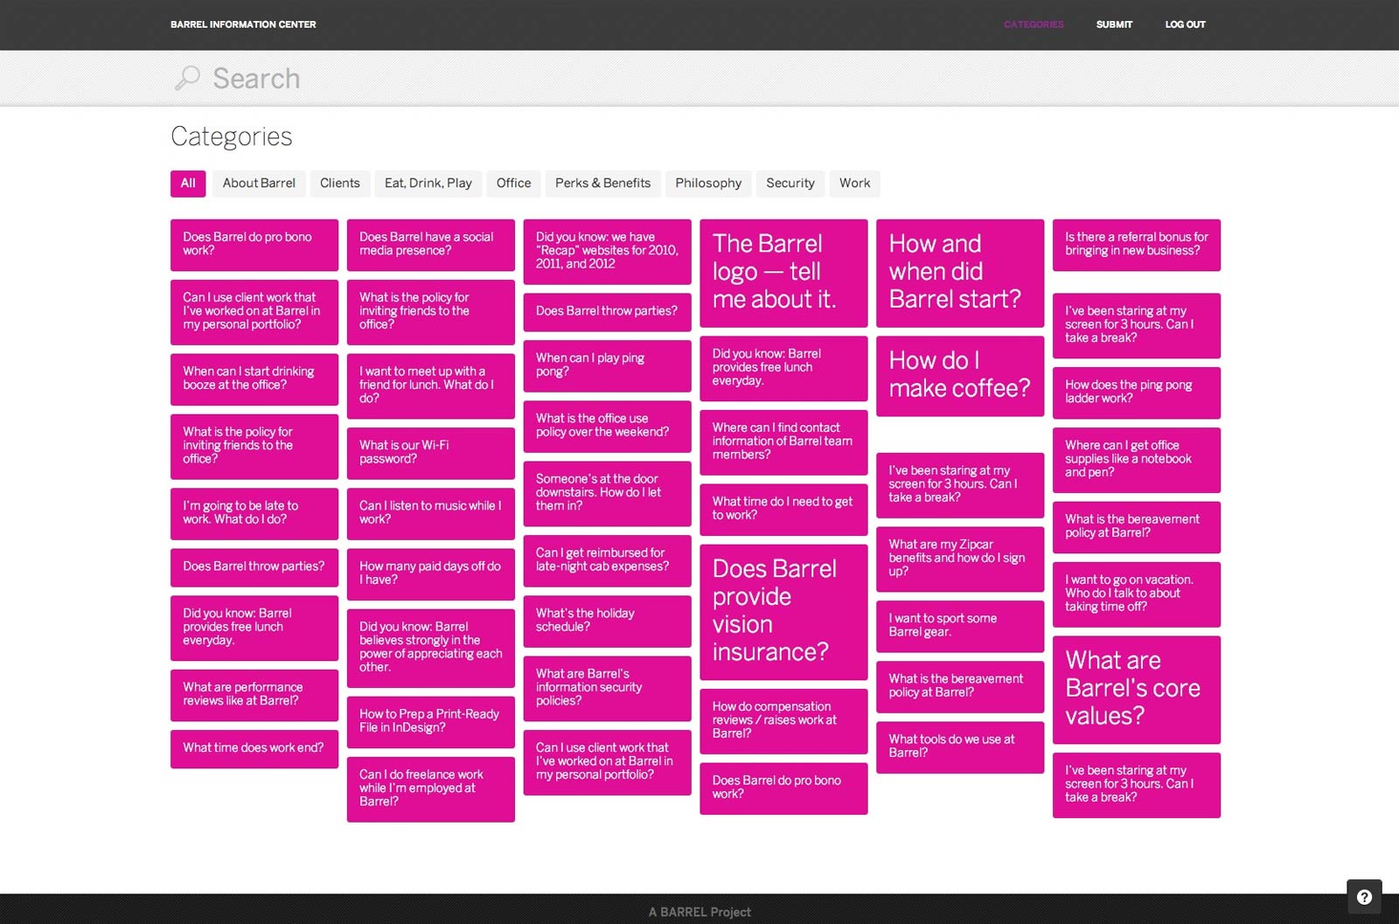Open 'Someone's at the door downstairs' card
The width and height of the screenshot is (1399, 924).
608,493
